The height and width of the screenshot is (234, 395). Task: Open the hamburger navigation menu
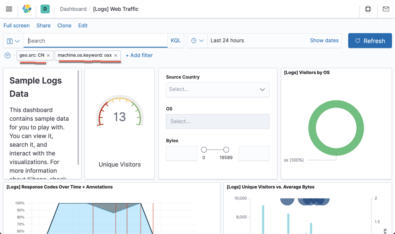[x=9, y=9]
